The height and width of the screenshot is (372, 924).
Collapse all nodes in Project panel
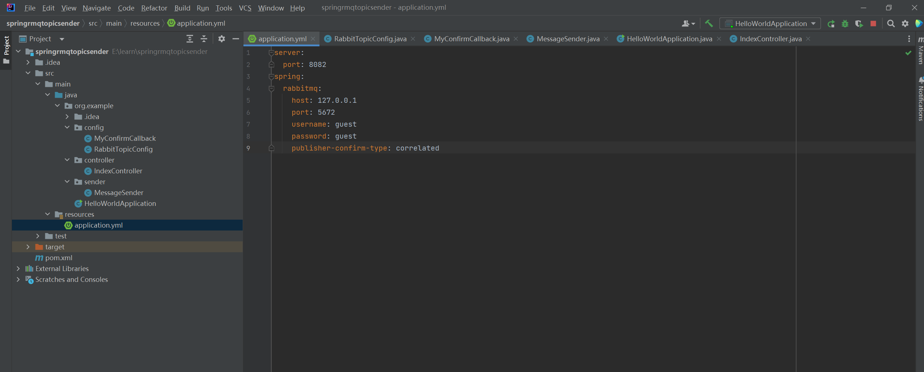click(x=204, y=39)
